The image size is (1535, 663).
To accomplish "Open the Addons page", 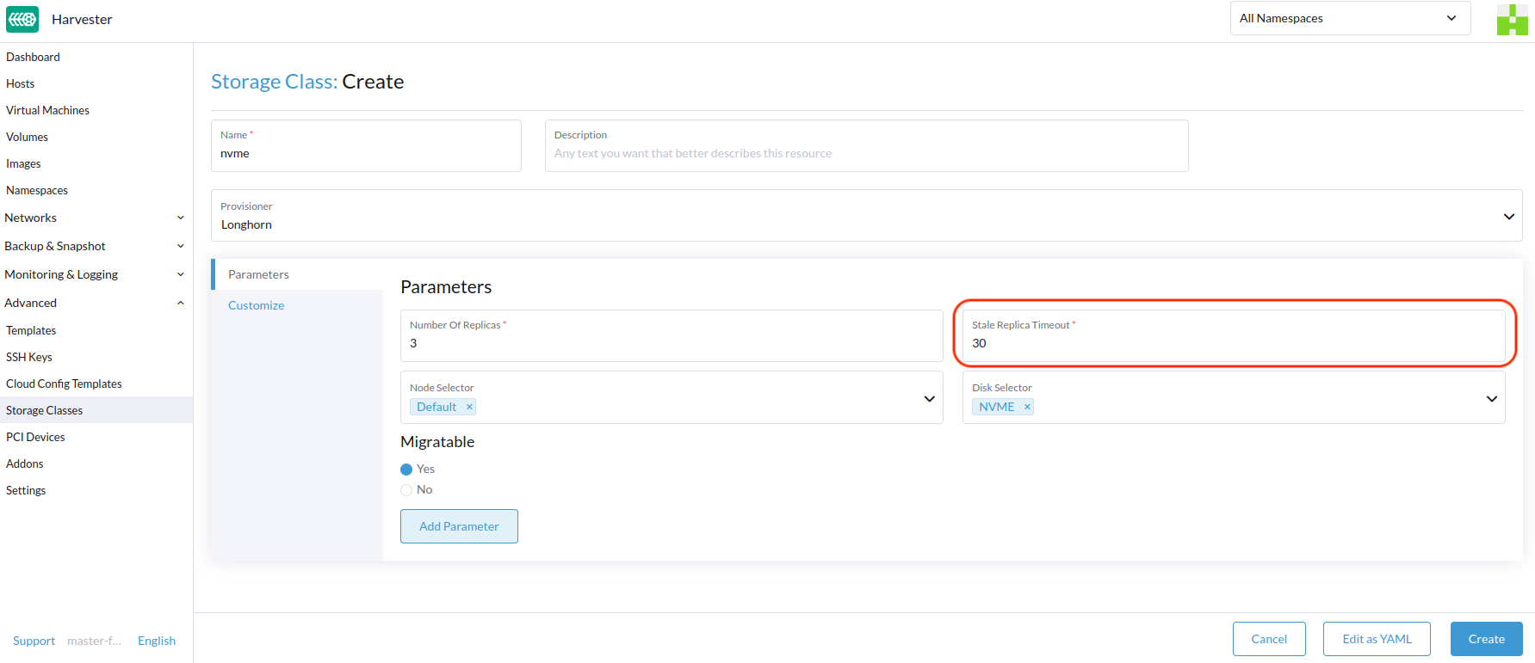I will click(x=96, y=463).
